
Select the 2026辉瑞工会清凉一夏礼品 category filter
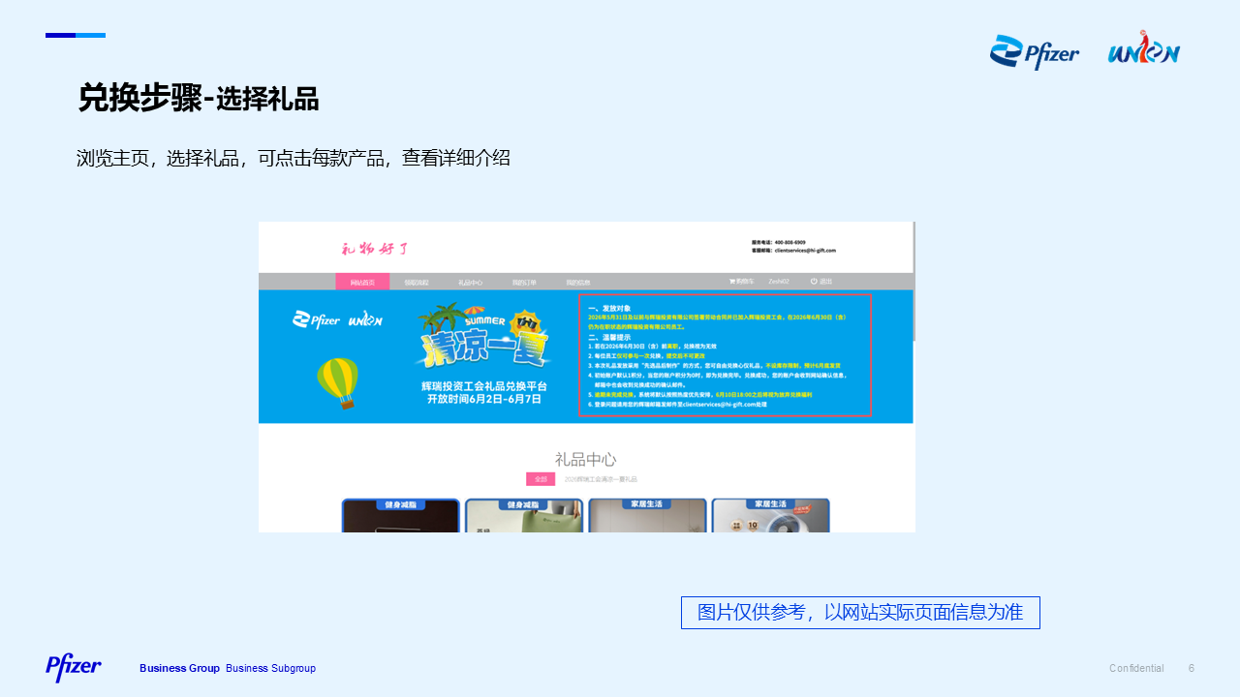(x=601, y=479)
